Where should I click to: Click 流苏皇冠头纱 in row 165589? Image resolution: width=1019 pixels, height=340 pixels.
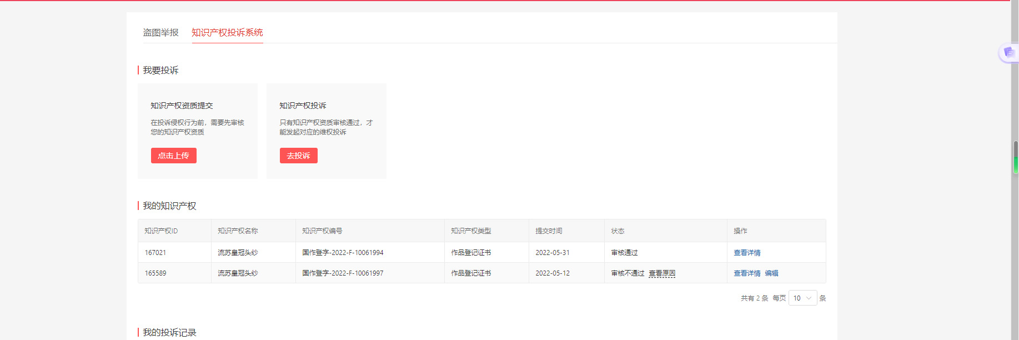pos(238,273)
